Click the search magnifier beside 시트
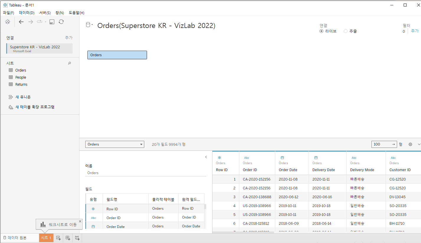421x243 pixels. click(x=70, y=63)
